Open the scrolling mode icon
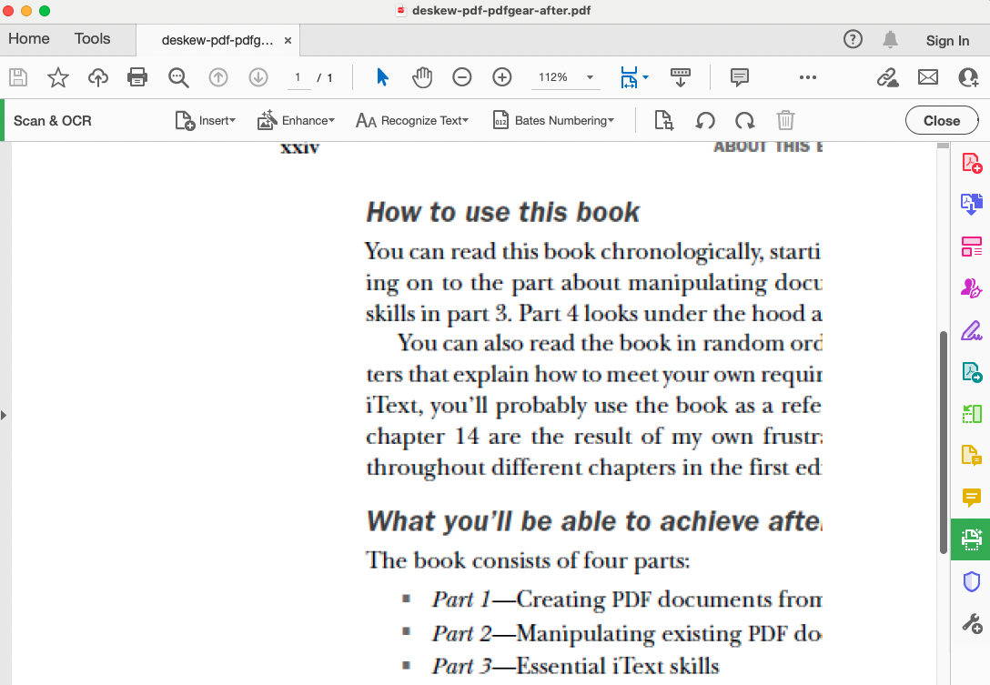Screen dimensions: 990x685 coord(680,77)
